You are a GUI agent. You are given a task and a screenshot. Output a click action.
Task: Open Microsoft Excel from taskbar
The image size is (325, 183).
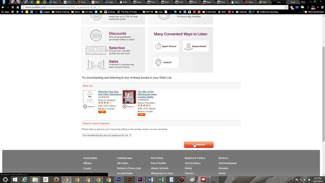[x=161, y=180]
